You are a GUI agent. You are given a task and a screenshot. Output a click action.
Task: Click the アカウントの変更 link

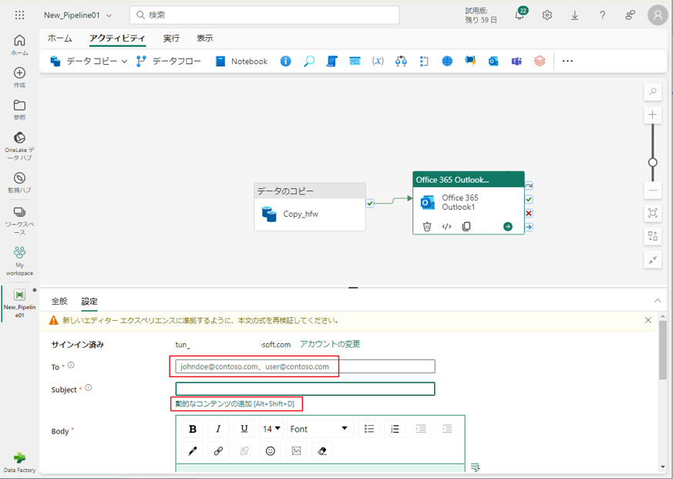[330, 344]
